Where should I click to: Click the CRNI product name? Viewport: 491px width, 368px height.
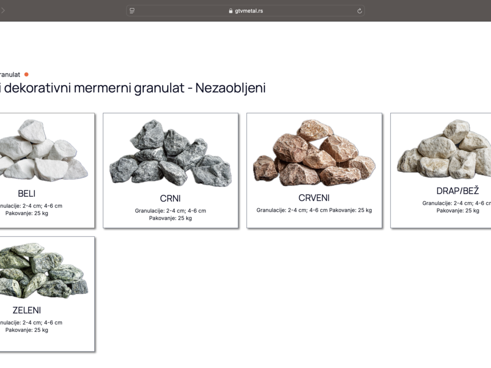(x=170, y=198)
